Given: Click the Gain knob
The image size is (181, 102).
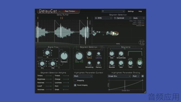Looking at the screenshot, I should click(x=121, y=63).
